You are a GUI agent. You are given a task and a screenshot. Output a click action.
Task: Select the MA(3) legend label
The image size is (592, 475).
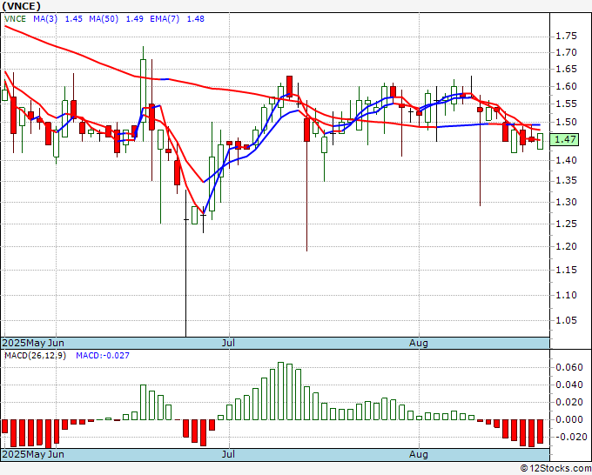click(x=45, y=19)
